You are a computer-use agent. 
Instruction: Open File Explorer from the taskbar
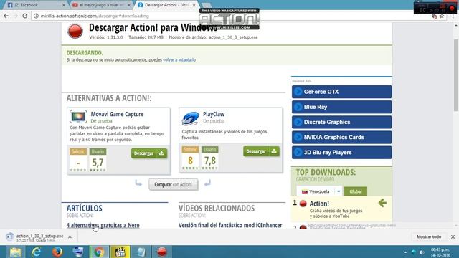pos(15,252)
